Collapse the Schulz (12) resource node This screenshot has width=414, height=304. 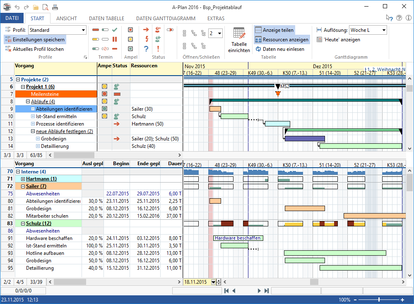click(x=23, y=223)
